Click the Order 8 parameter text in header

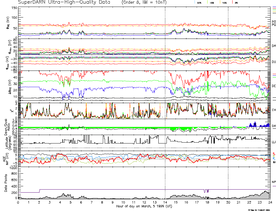tap(133, 2)
